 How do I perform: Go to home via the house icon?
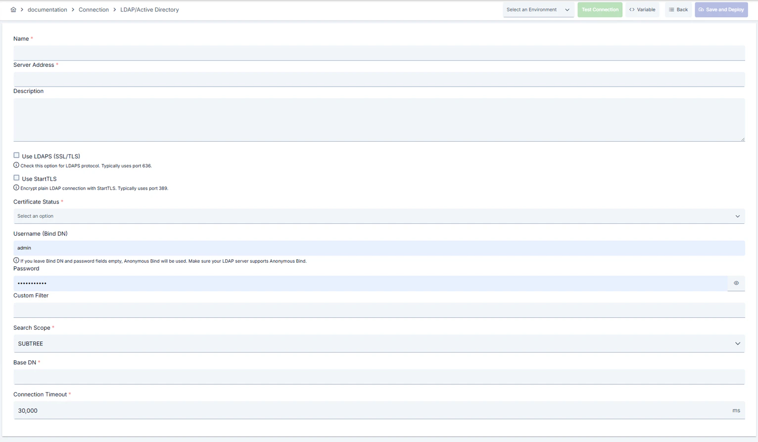click(13, 9)
